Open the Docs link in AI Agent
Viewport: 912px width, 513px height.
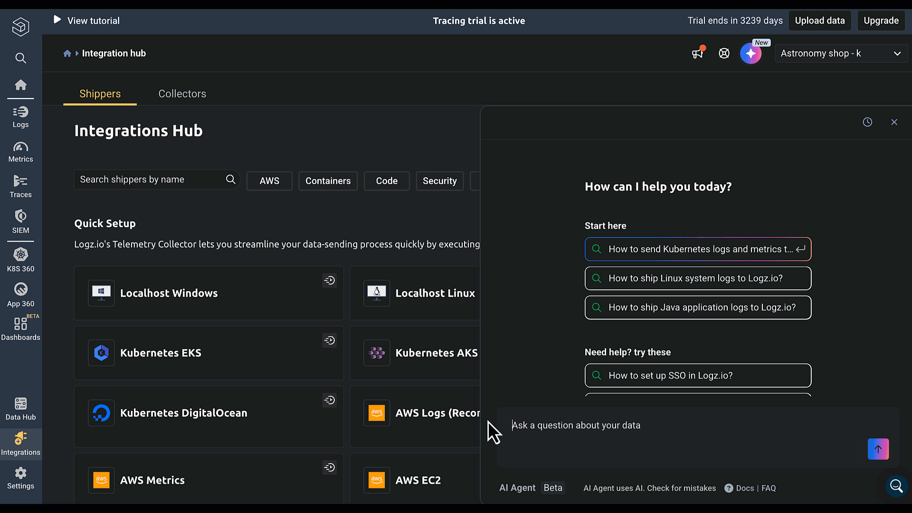[744, 488]
